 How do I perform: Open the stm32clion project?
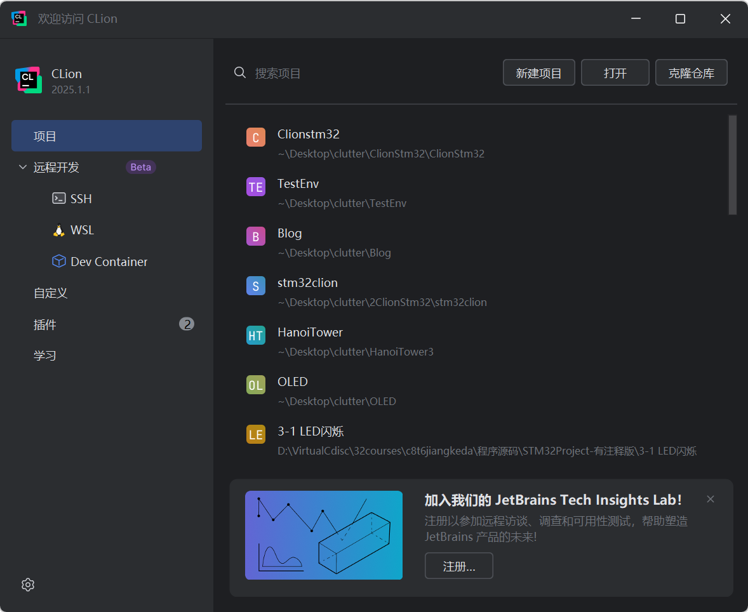(308, 283)
